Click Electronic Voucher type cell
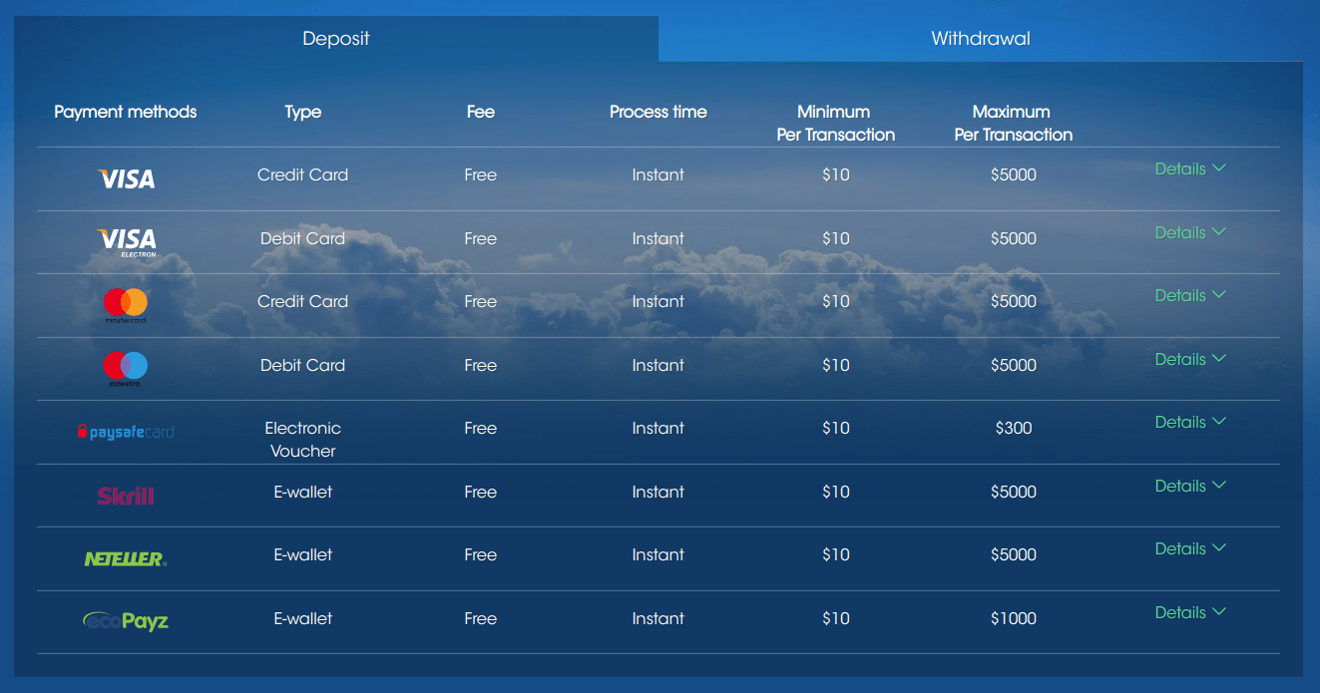 (x=303, y=440)
